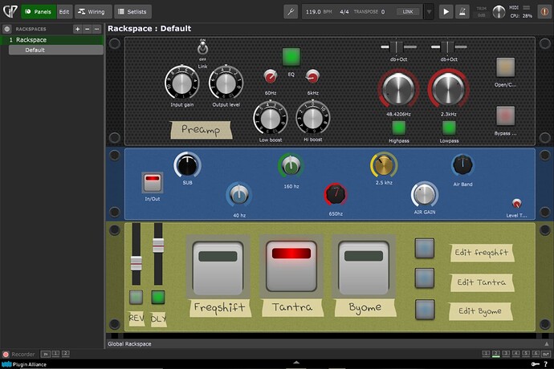Click the Plugin Alliance key icon
554x369 pixels.
536,364
